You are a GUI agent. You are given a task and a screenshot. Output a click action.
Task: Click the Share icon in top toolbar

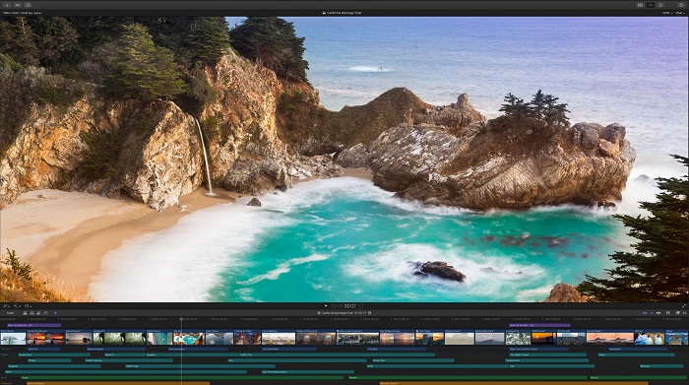(x=681, y=5)
